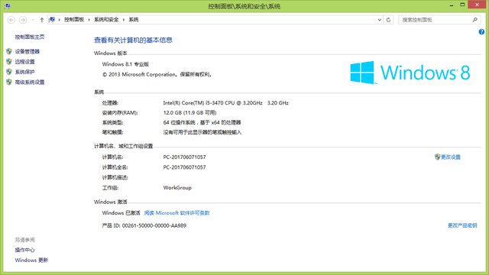This screenshot has width=489, height=275.
Task: Click the © 2013 Microsoft Corporation copyright text
Action: pos(157,75)
